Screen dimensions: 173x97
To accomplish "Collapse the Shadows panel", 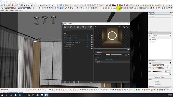I will click(149, 61).
